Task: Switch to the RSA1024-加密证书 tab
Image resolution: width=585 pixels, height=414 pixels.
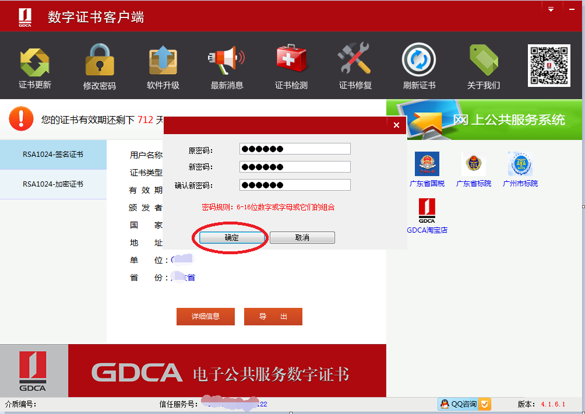Action: (x=53, y=184)
